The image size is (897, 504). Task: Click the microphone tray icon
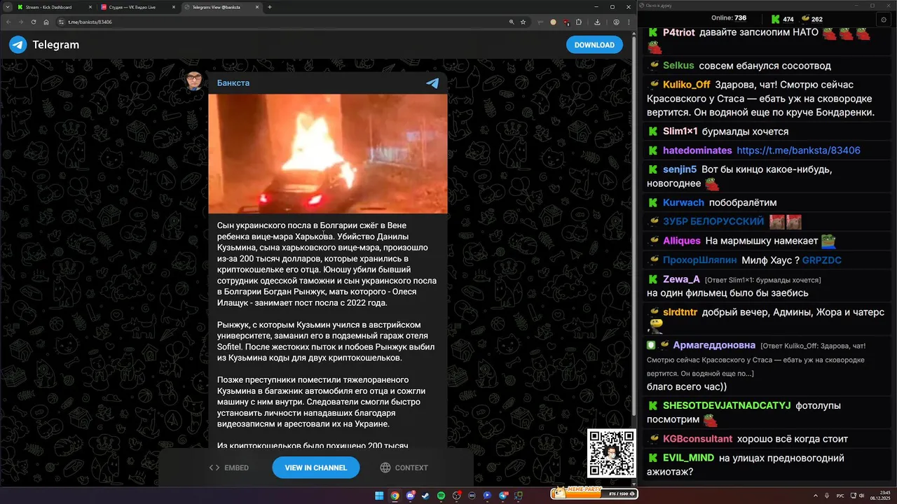pyautogui.click(x=827, y=496)
